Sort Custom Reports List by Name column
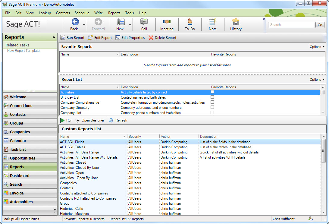The width and height of the screenshot is (329, 224). pos(93,137)
